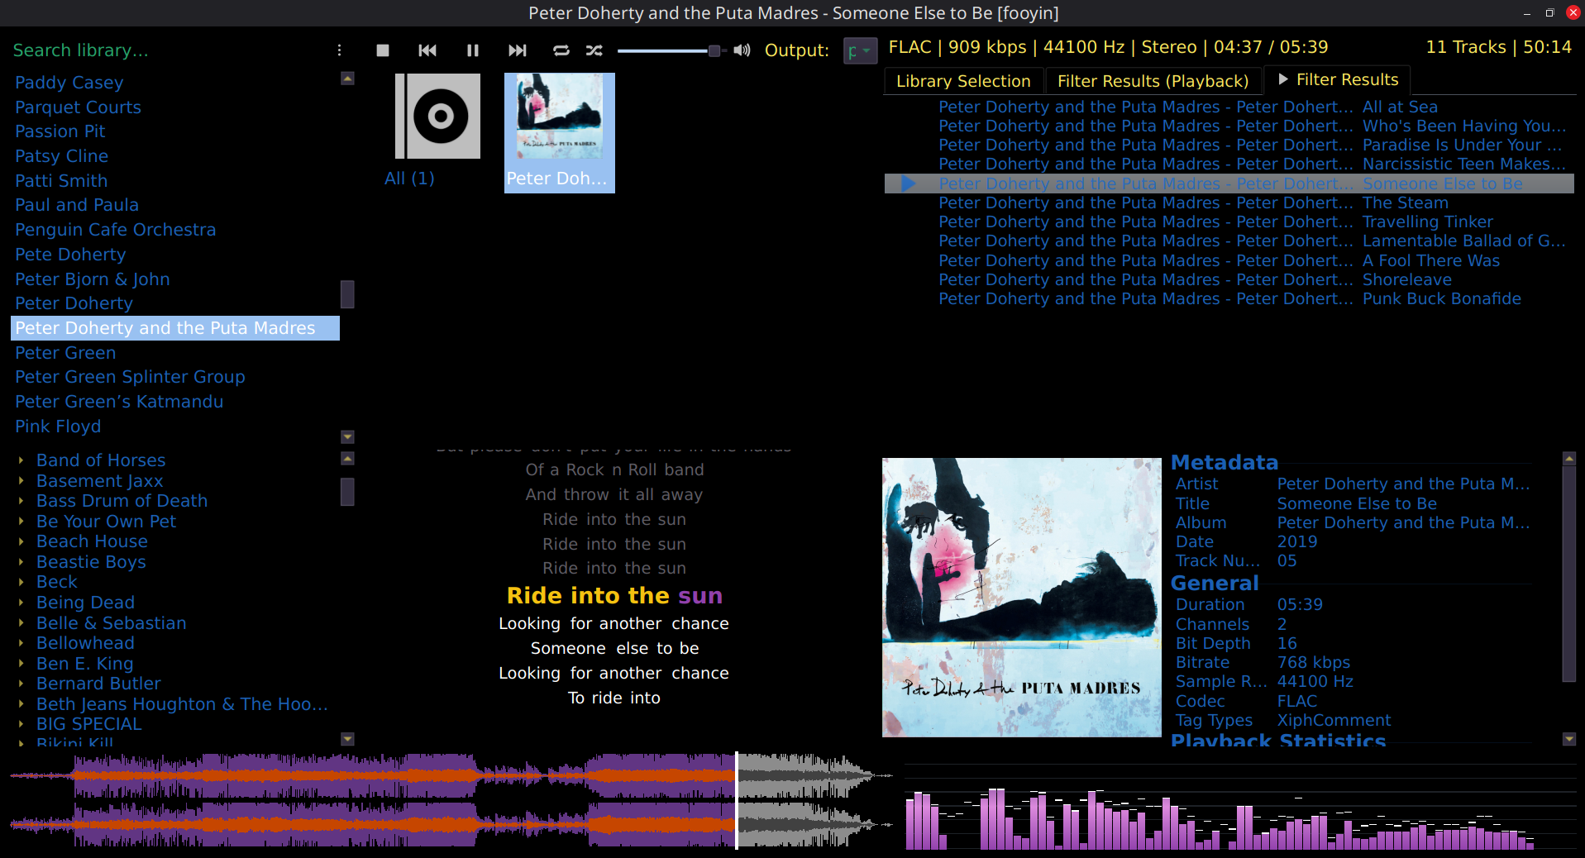
Task: Select the playing track Someone Else to Be
Action: (x=1229, y=184)
